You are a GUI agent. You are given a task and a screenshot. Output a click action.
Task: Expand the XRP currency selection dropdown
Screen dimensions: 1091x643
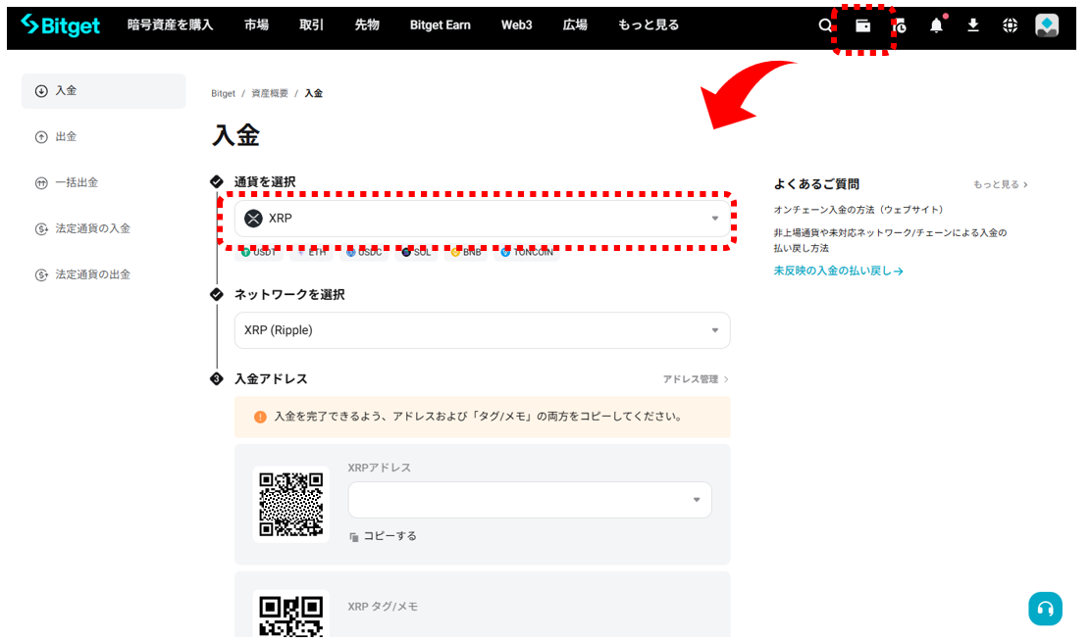click(x=482, y=219)
